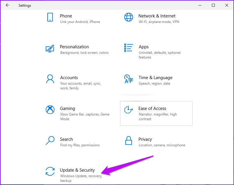Click 'Uninstall, defaults, optional features' text

(160, 55)
